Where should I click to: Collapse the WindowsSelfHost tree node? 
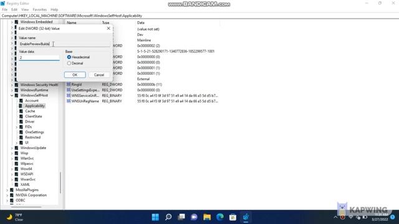coord(12,95)
